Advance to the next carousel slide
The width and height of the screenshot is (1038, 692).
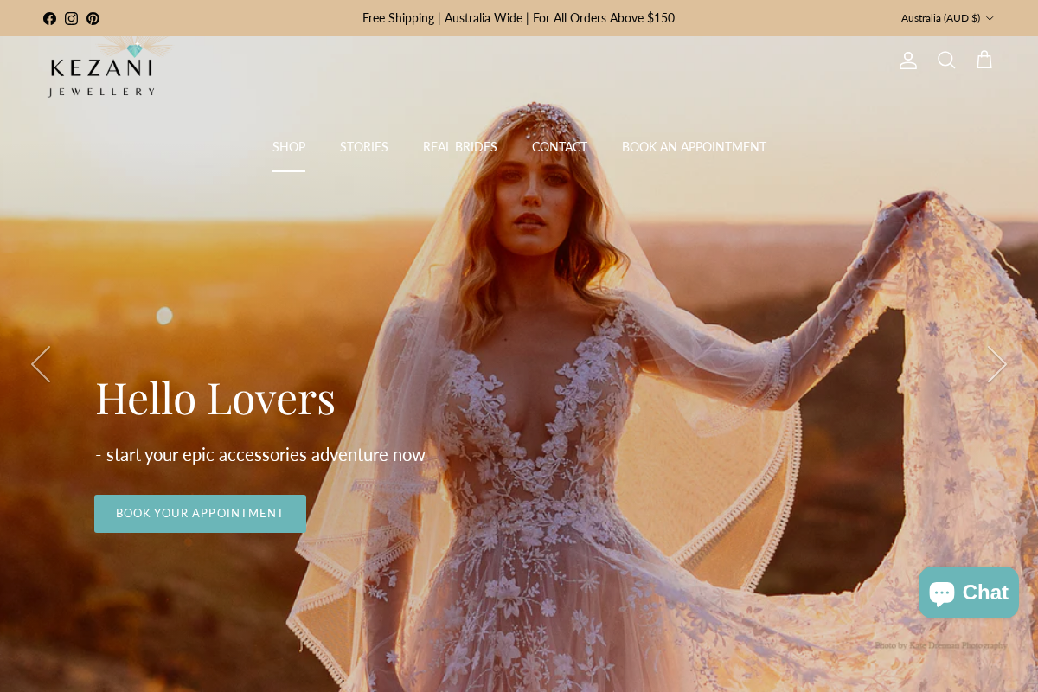pos(997,364)
